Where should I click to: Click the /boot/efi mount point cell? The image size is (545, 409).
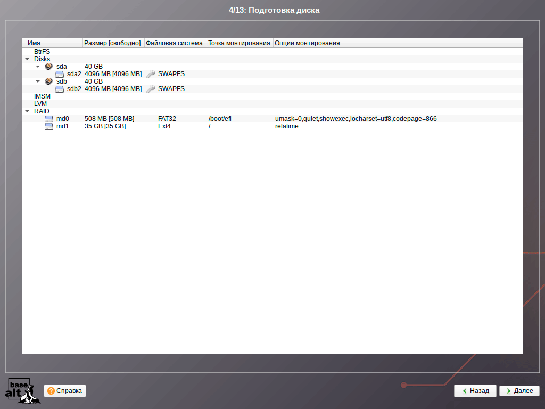(x=220, y=119)
